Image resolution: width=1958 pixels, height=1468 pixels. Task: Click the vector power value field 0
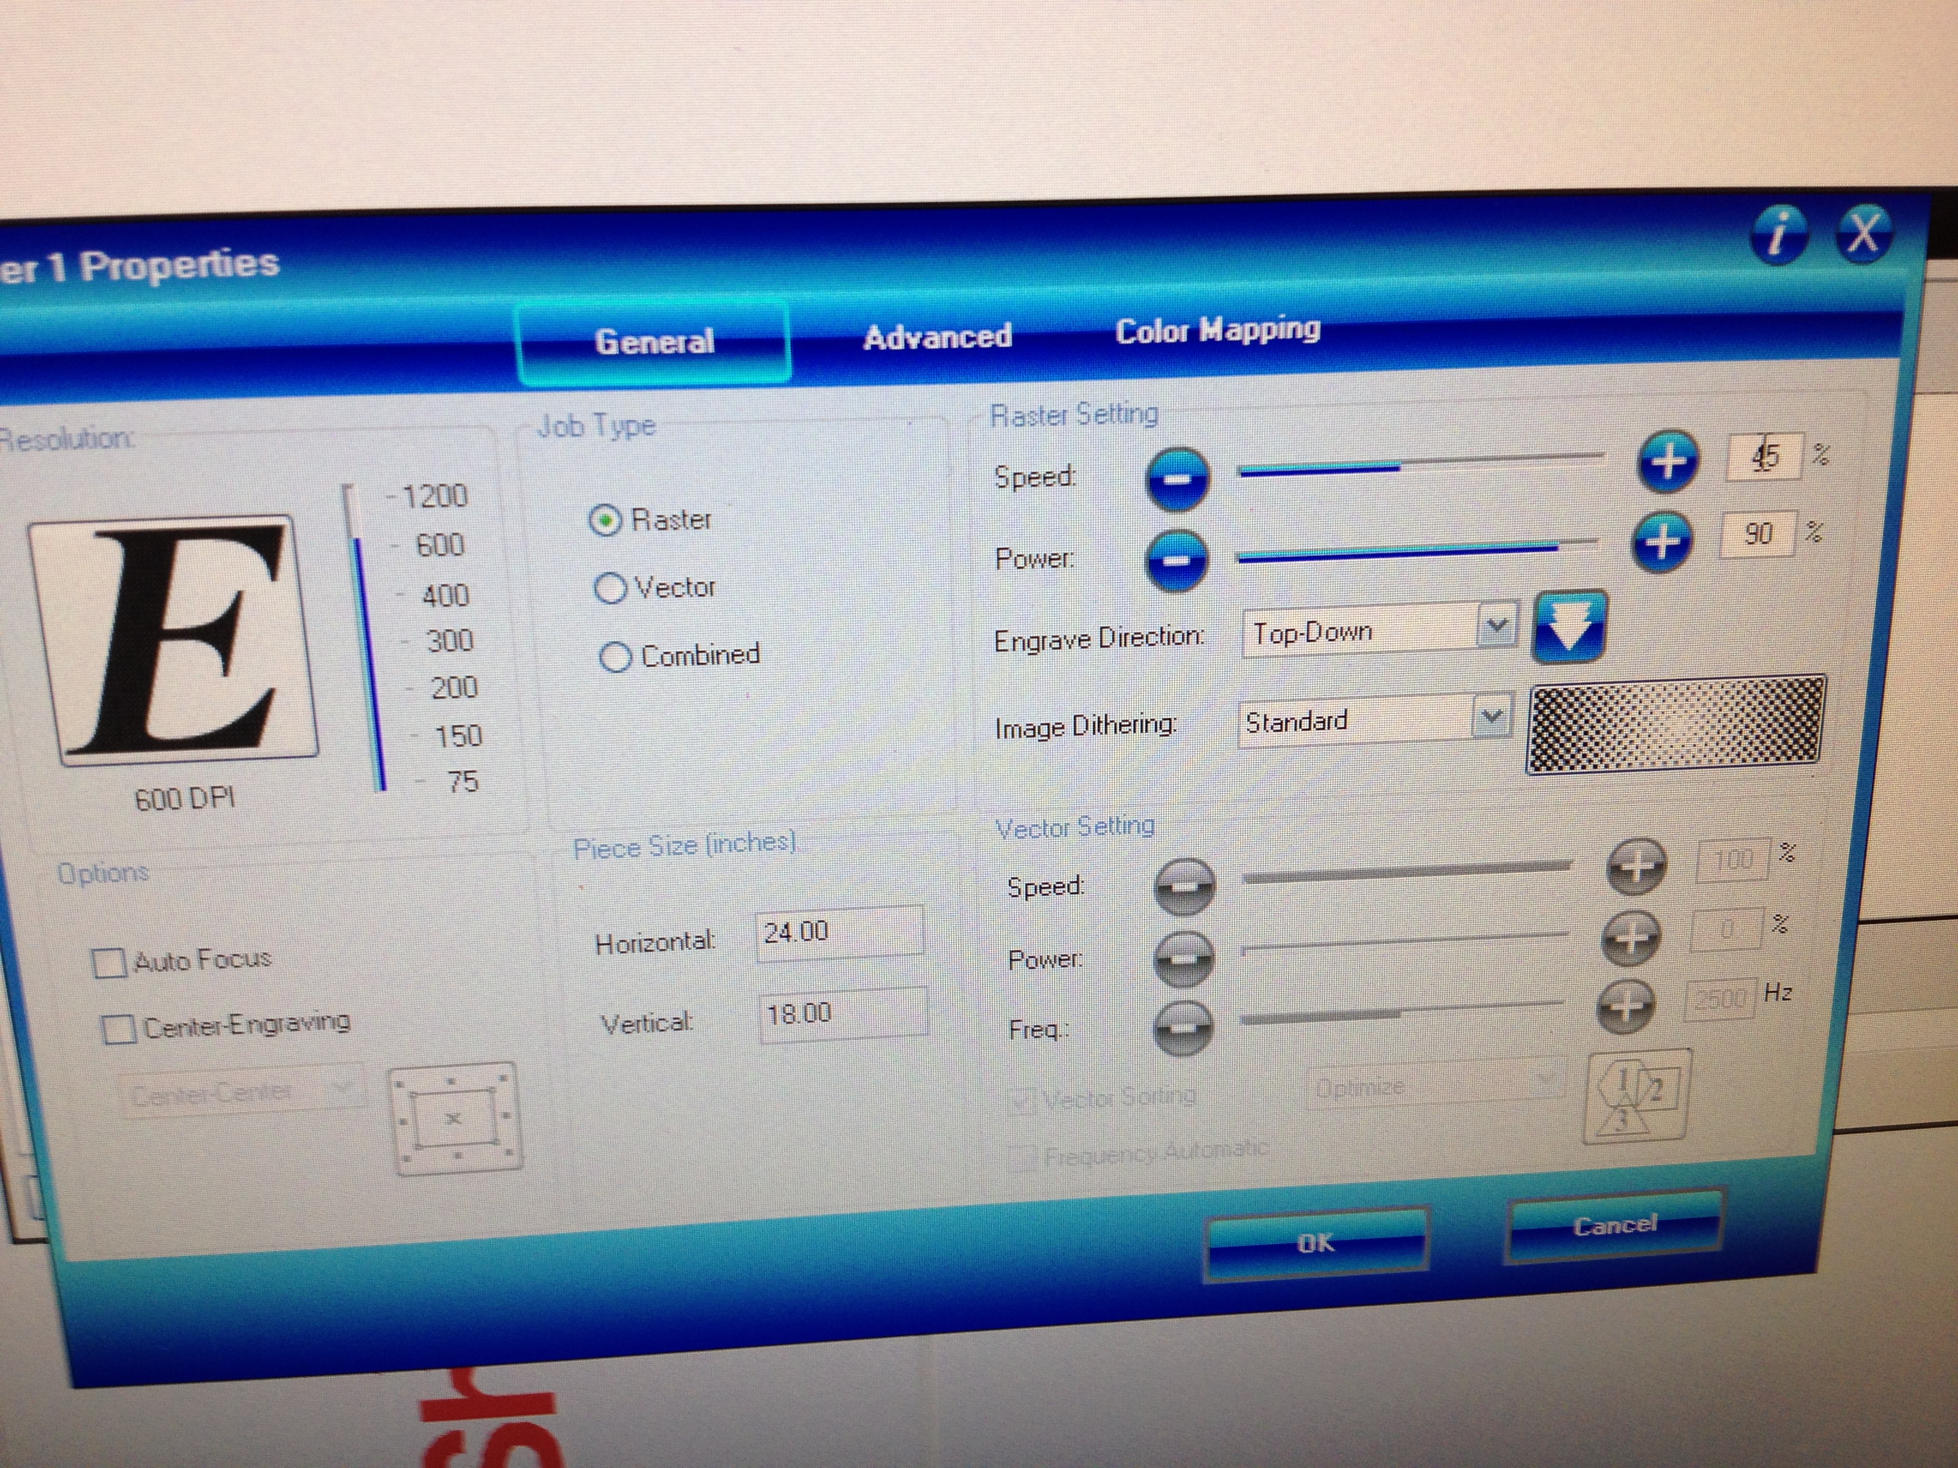[x=1727, y=929]
